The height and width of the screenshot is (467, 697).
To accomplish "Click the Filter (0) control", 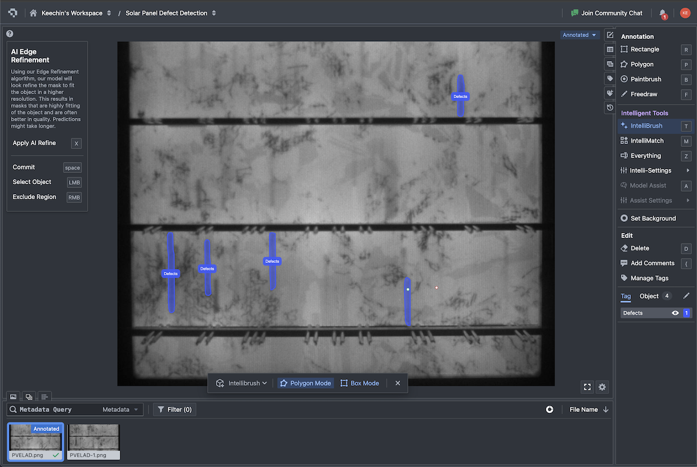I will (174, 409).
